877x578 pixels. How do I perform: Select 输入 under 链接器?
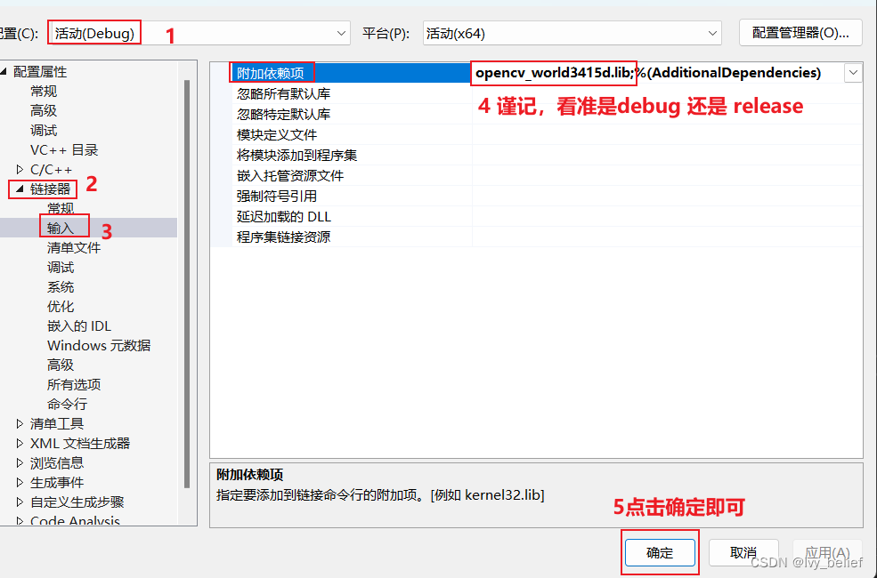[61, 228]
